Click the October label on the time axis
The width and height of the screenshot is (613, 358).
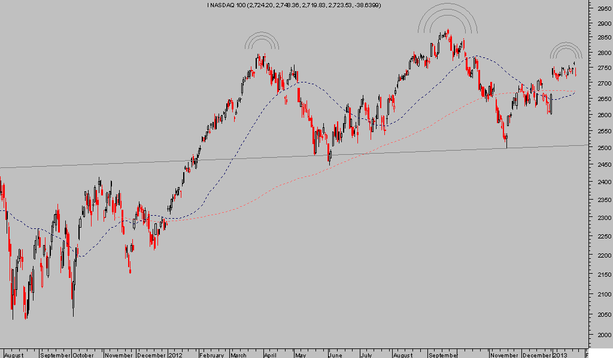coord(83,354)
